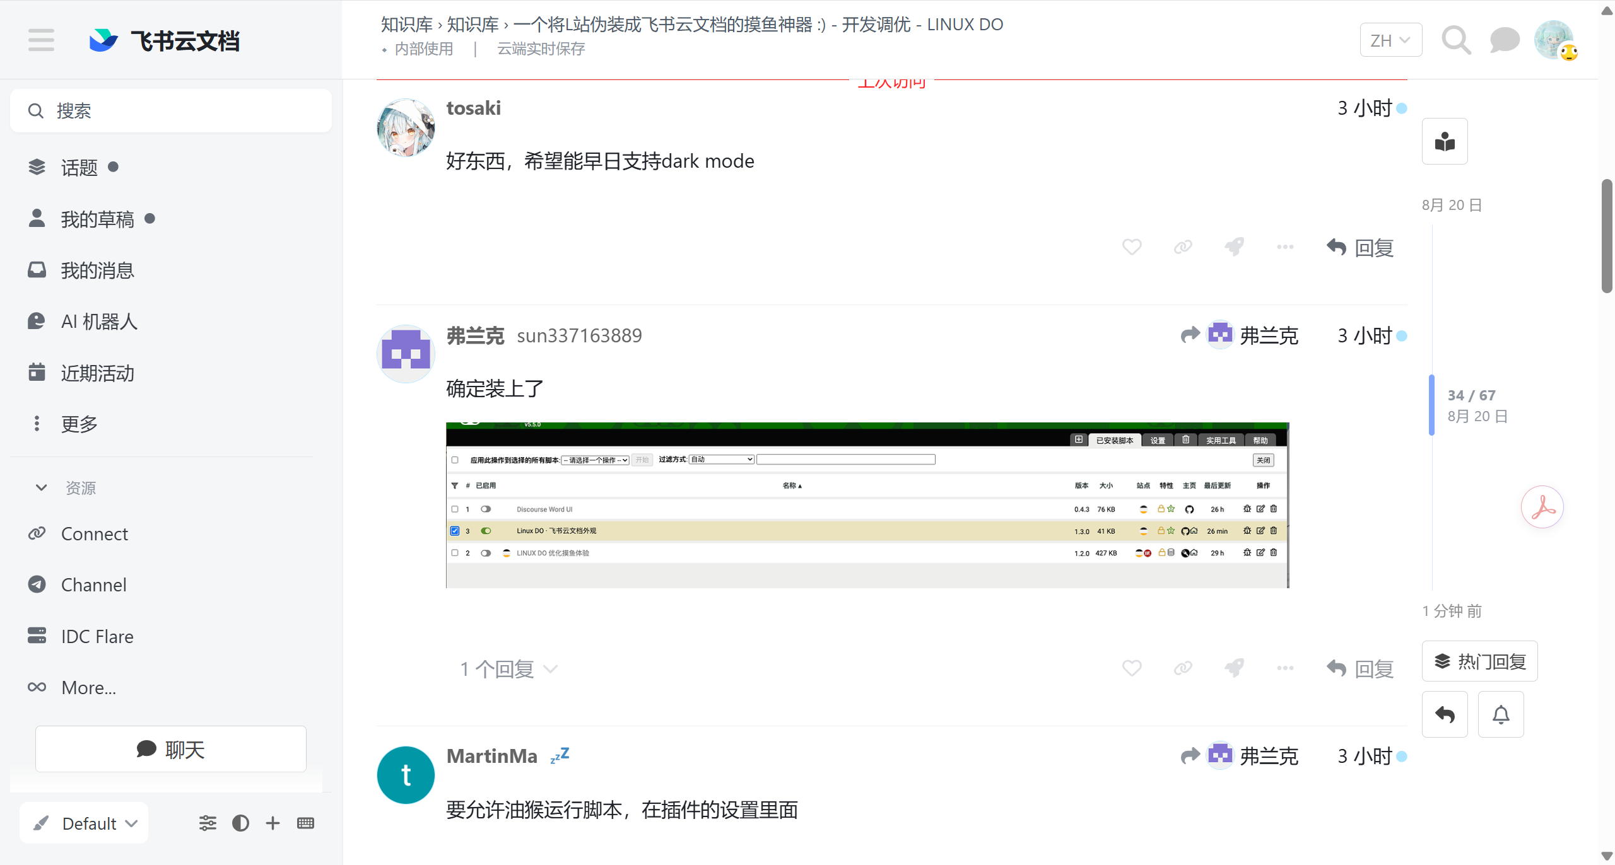Viewport: 1615px width, 865px height.
Task: Open keyboard shortcuts icon in sidebar footer
Action: 305,823
